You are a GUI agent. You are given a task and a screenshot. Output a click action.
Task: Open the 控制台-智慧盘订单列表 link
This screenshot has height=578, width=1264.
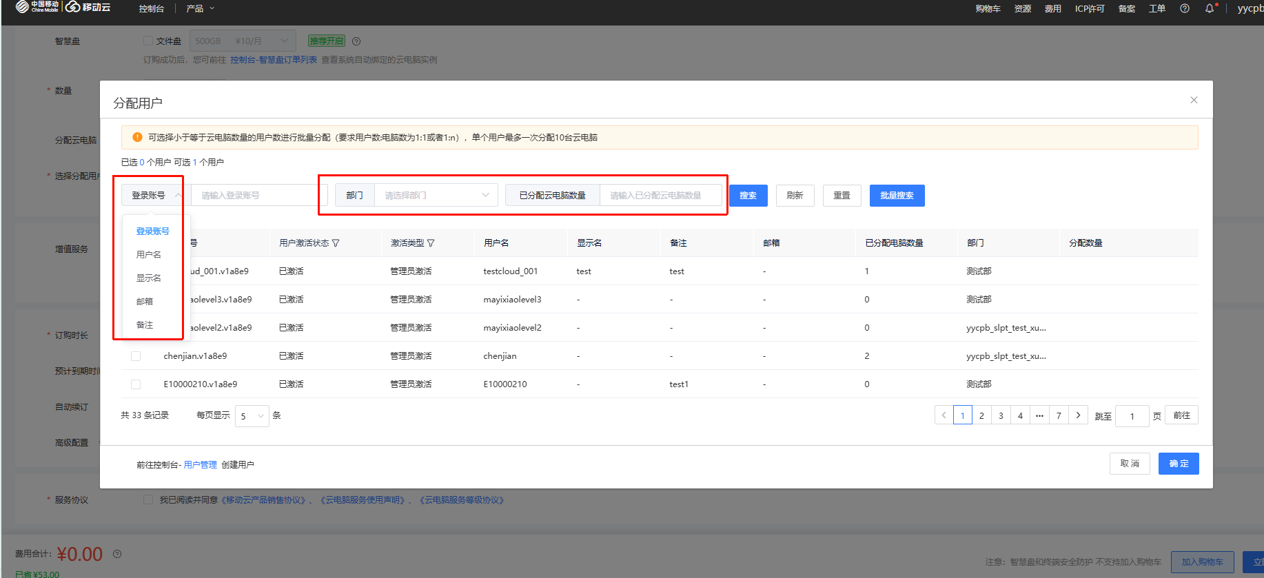274,60
